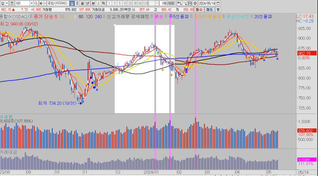Select the 30 interval button
Screen dimensions: 318x176
(135, 3)
